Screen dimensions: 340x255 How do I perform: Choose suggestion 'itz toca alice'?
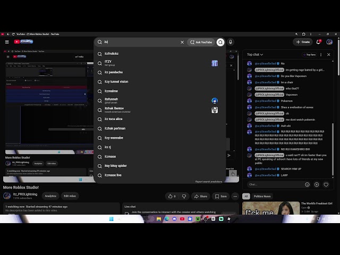click(x=160, y=119)
